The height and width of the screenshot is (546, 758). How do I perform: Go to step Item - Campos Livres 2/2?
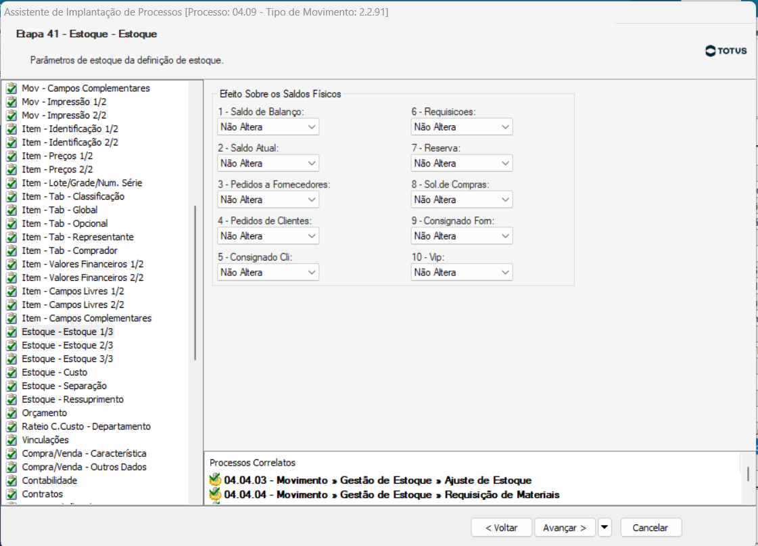point(72,305)
